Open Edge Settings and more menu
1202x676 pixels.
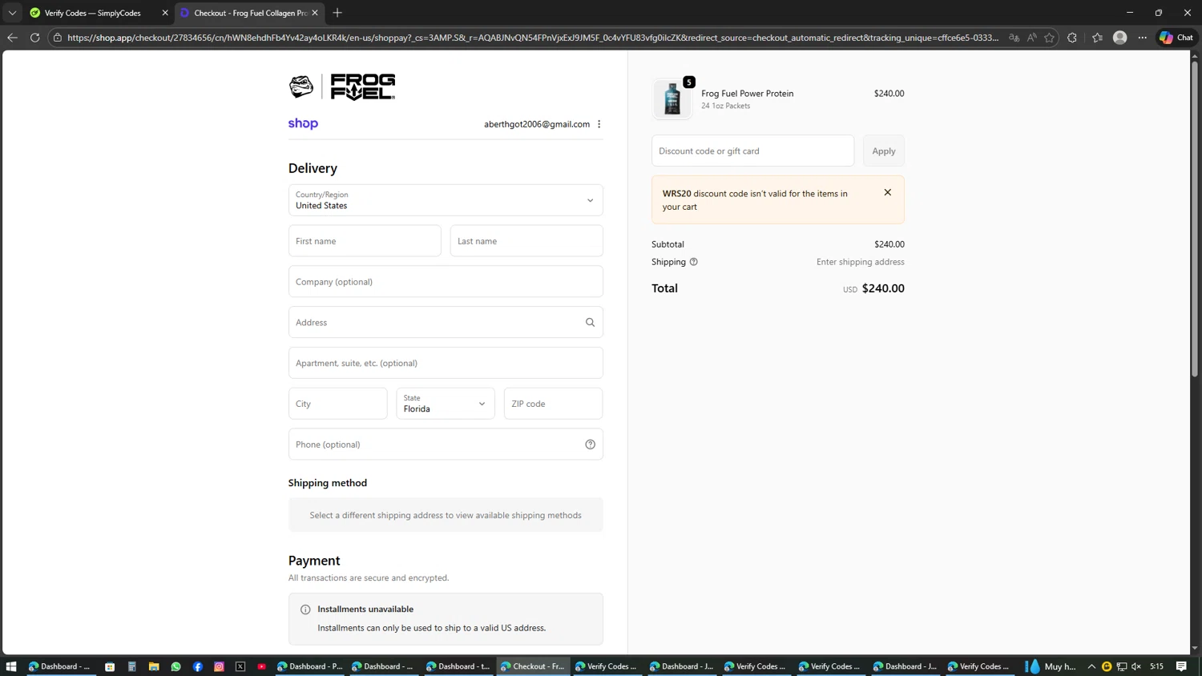click(x=1143, y=38)
